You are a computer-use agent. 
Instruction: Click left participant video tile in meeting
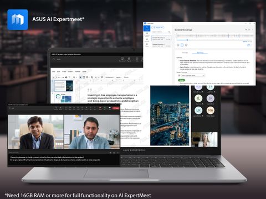click(x=35, y=132)
